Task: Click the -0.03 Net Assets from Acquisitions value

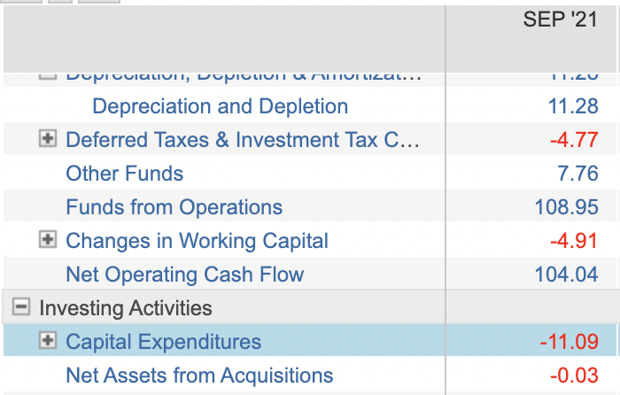Action: point(573,376)
